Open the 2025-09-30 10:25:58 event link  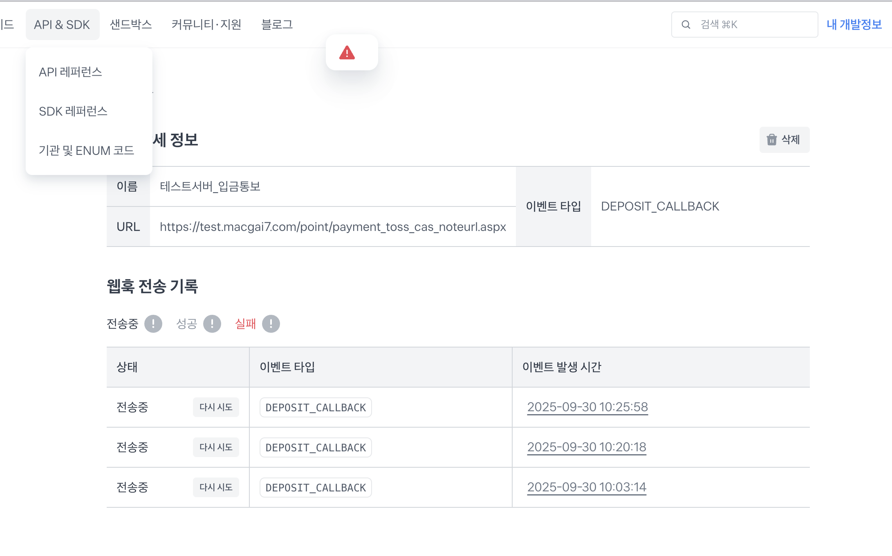(587, 407)
